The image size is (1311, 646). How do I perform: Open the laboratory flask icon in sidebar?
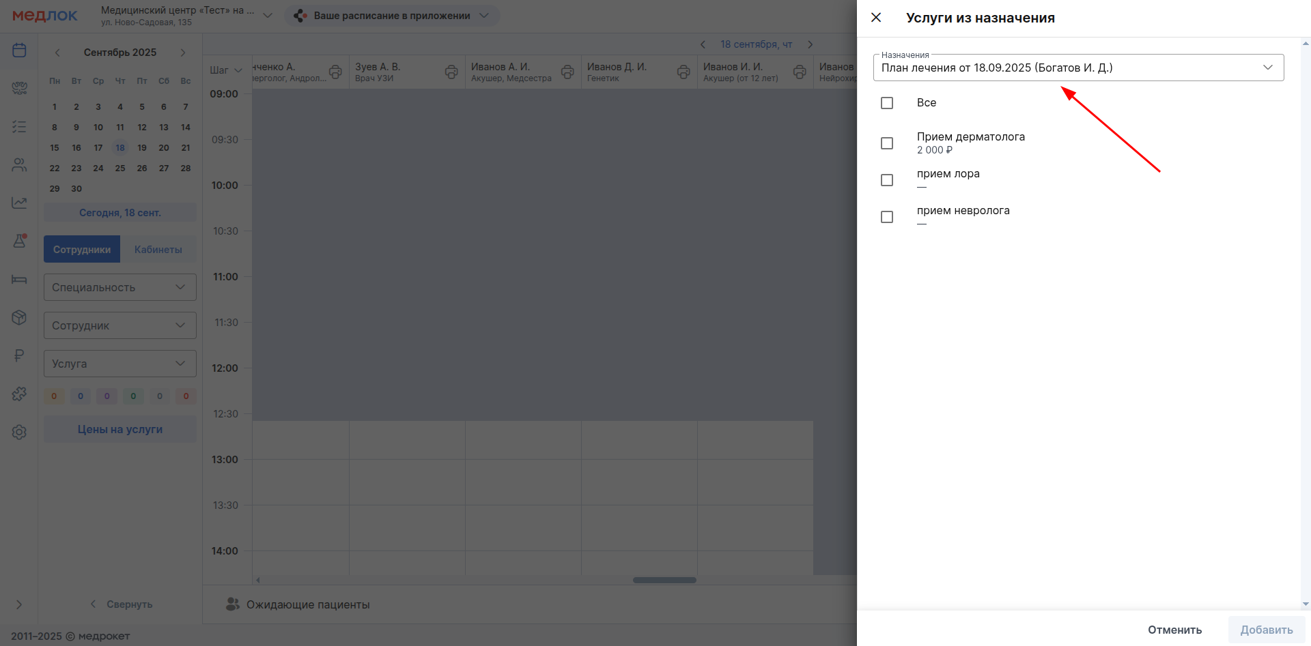point(19,241)
